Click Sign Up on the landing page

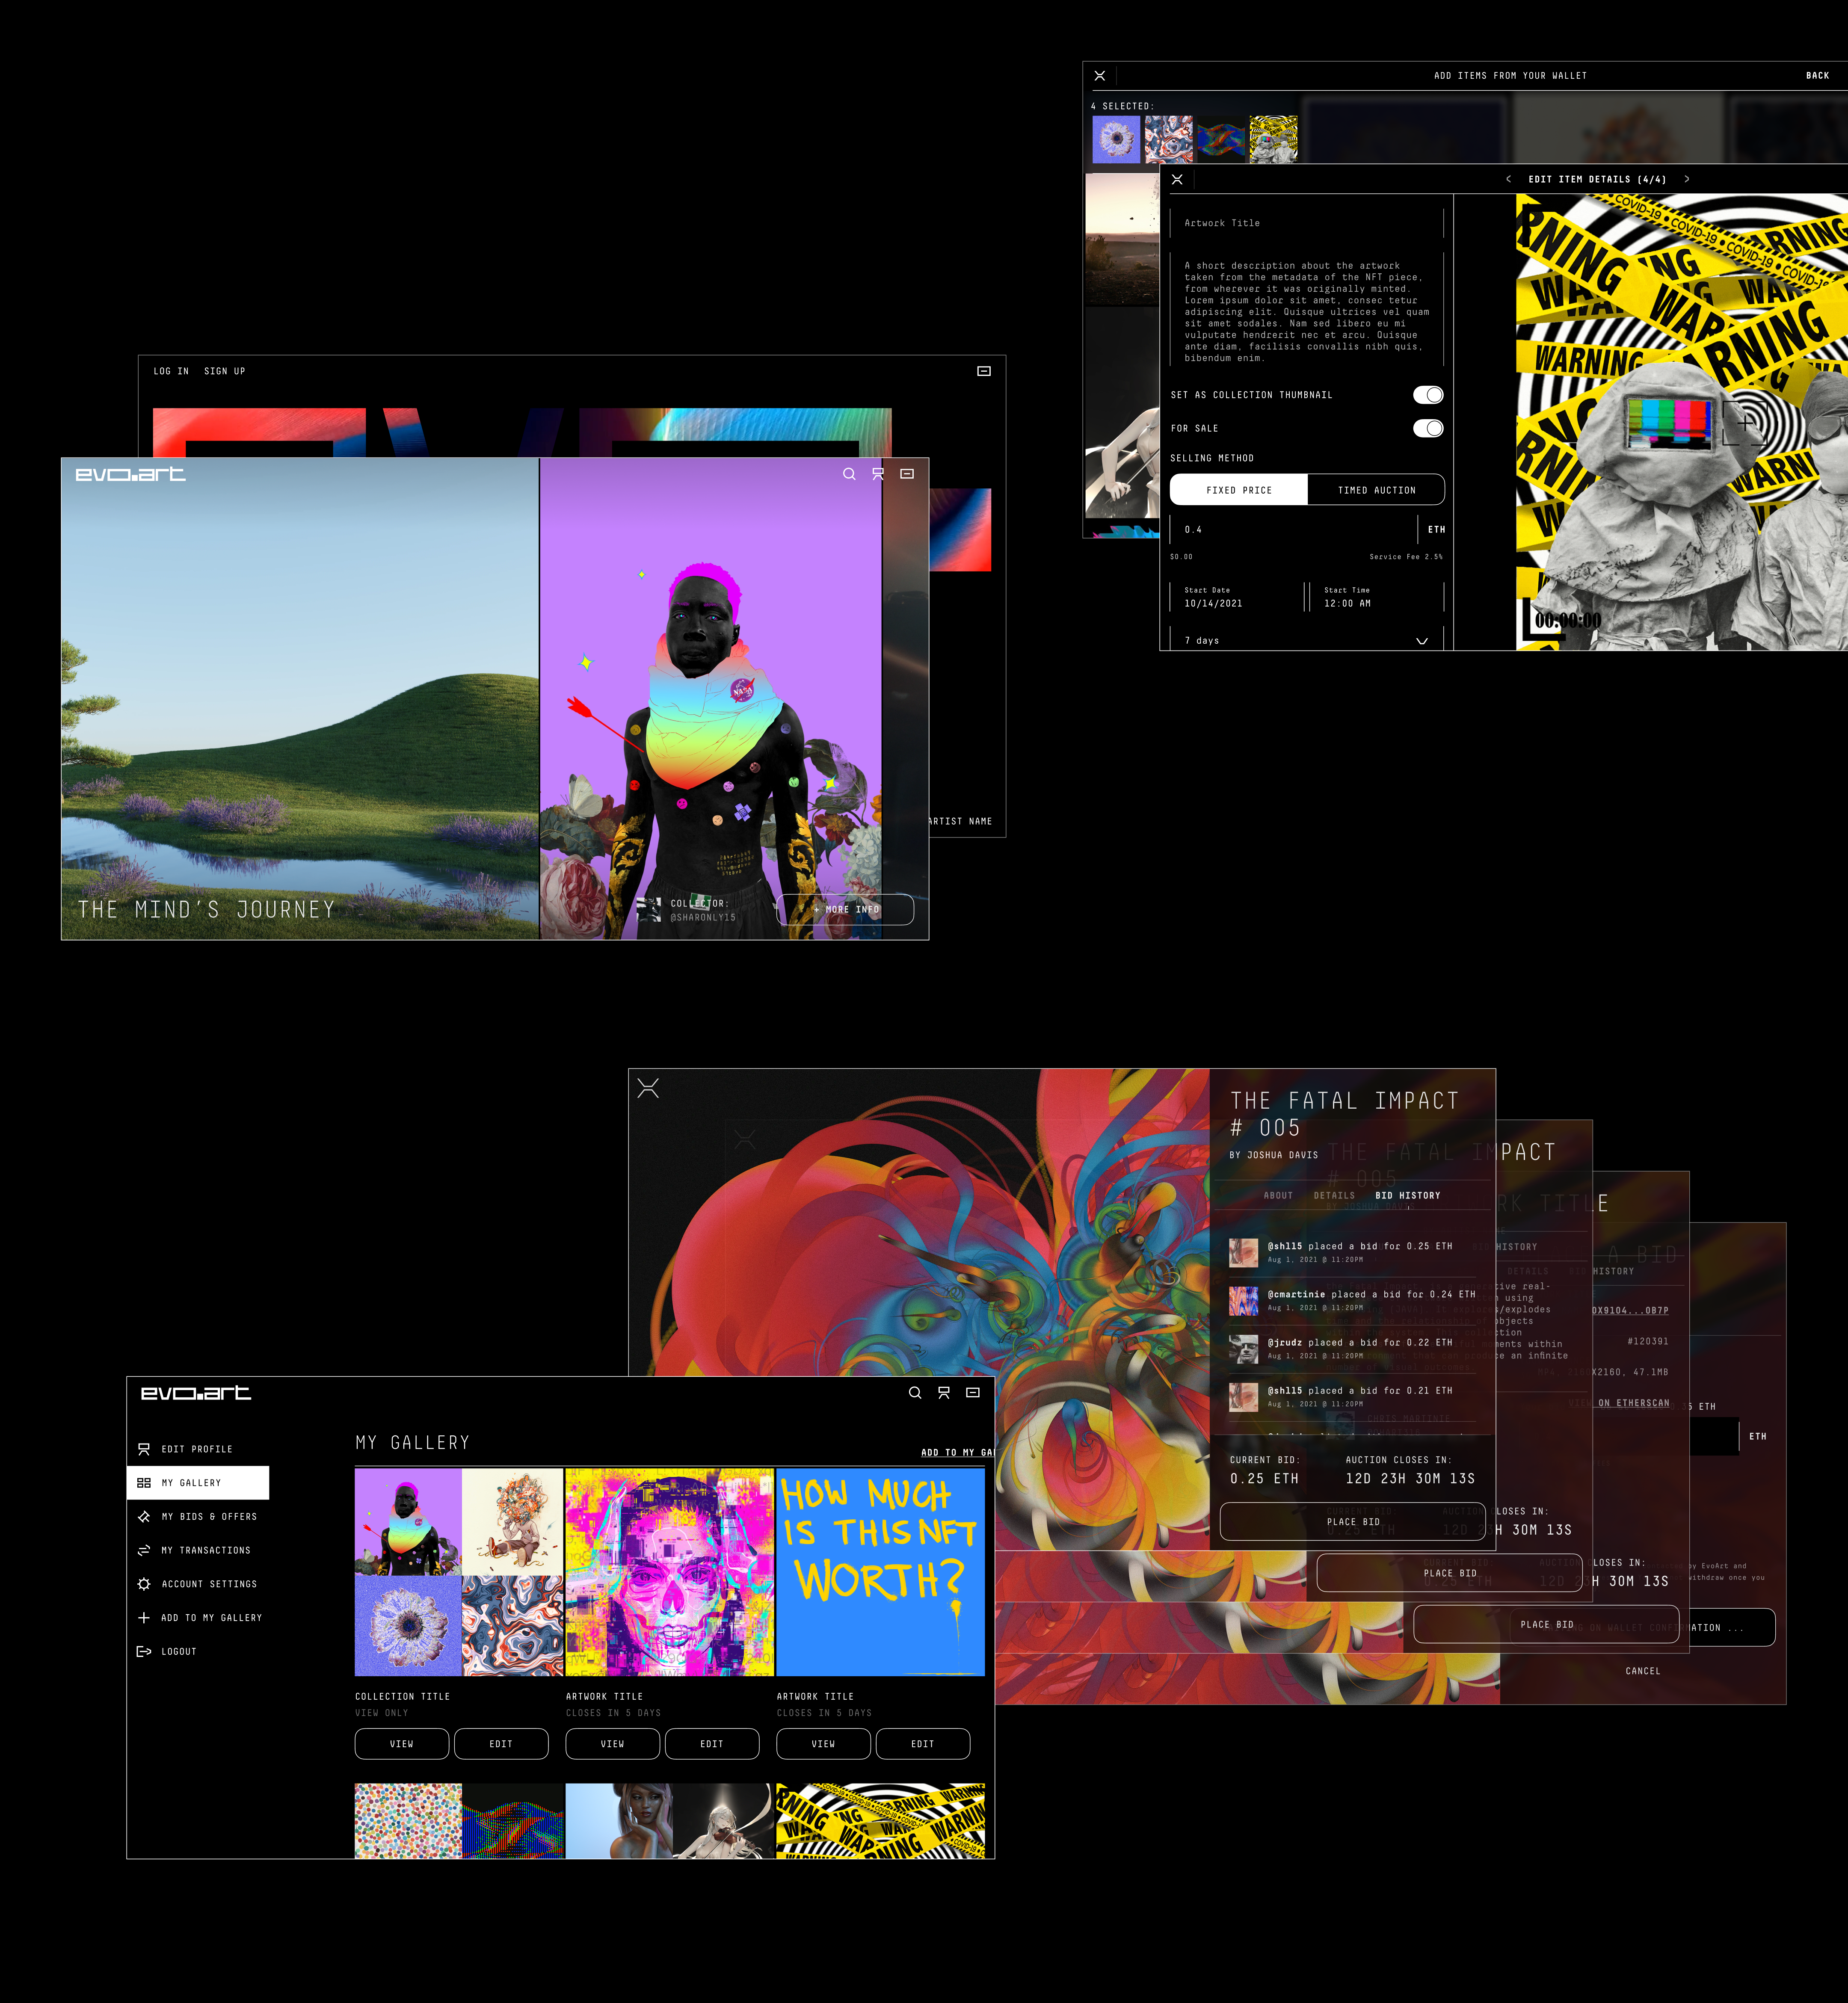pos(225,371)
